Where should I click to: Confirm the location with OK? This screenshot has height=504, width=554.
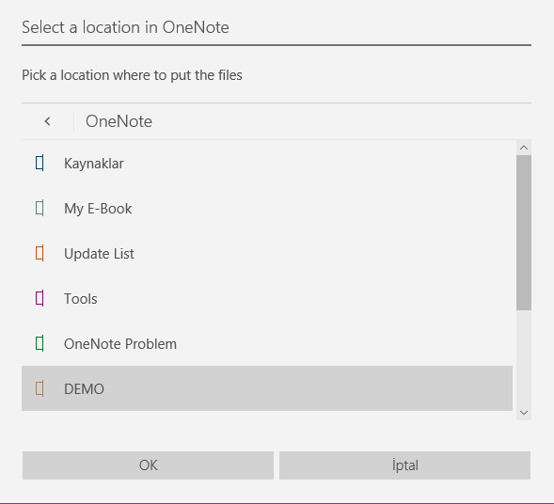148,465
